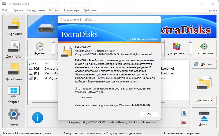219x136 pixels.
Task: Click the Физическая память доступна line
Action: (113, 105)
